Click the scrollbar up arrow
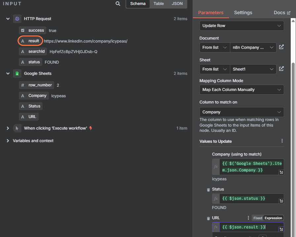The image size is (296, 237). tap(293, 21)
